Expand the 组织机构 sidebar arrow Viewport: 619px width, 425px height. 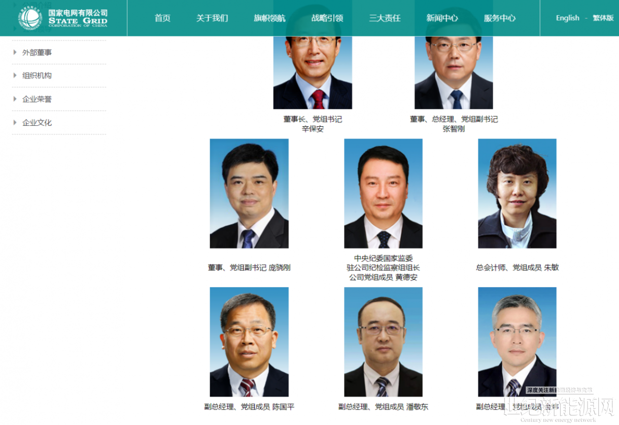15,76
